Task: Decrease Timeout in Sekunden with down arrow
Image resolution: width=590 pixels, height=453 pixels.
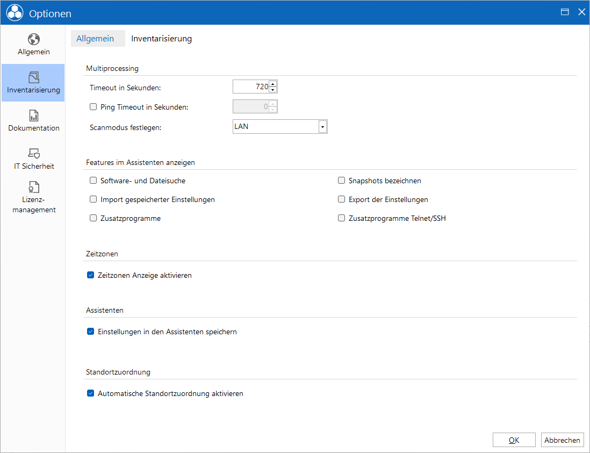Action: 273,90
